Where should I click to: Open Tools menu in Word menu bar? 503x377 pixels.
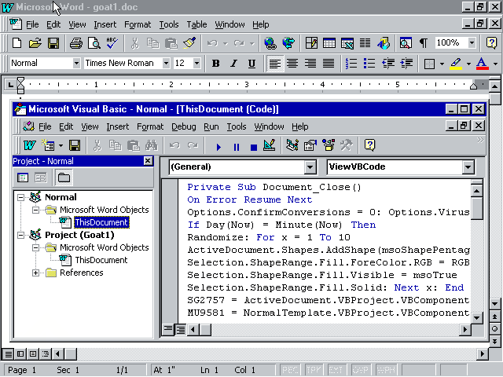pyautogui.click(x=169, y=24)
